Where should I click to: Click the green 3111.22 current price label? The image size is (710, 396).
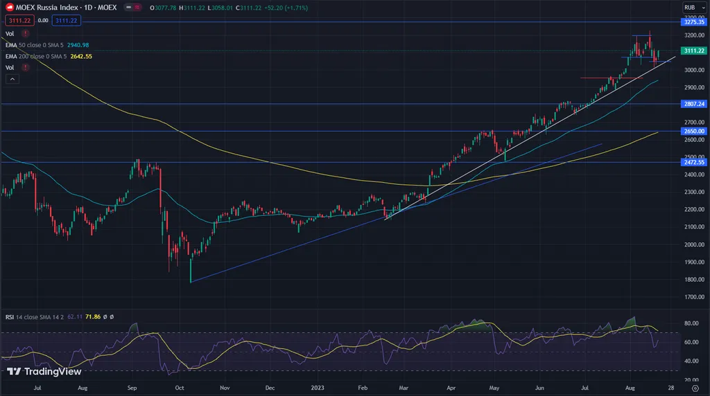[693, 51]
